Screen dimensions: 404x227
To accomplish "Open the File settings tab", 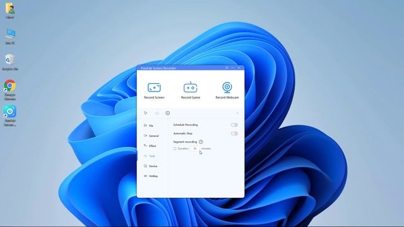I will (x=149, y=125).
